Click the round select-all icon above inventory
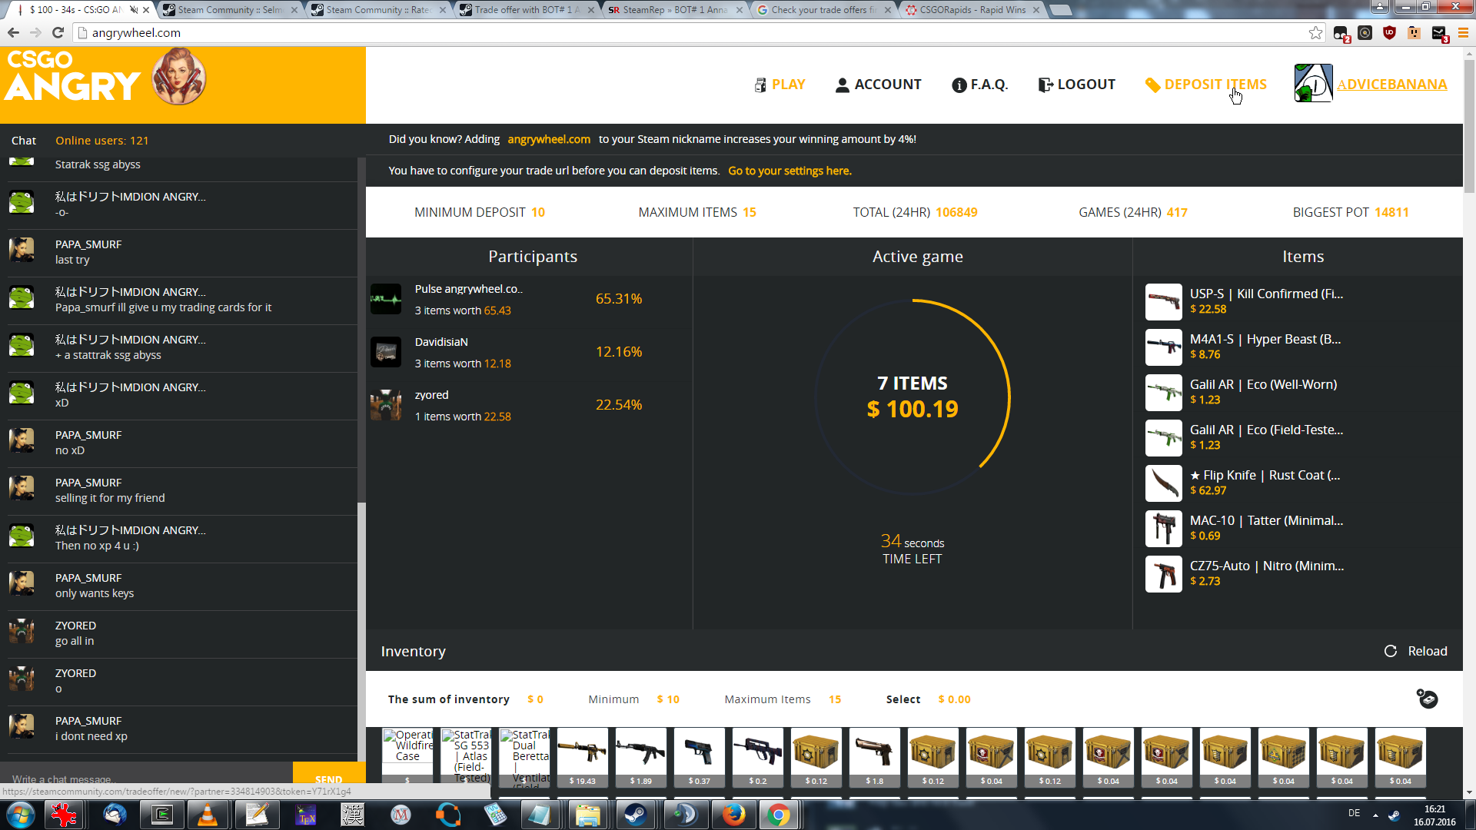1476x830 pixels. tap(1427, 699)
